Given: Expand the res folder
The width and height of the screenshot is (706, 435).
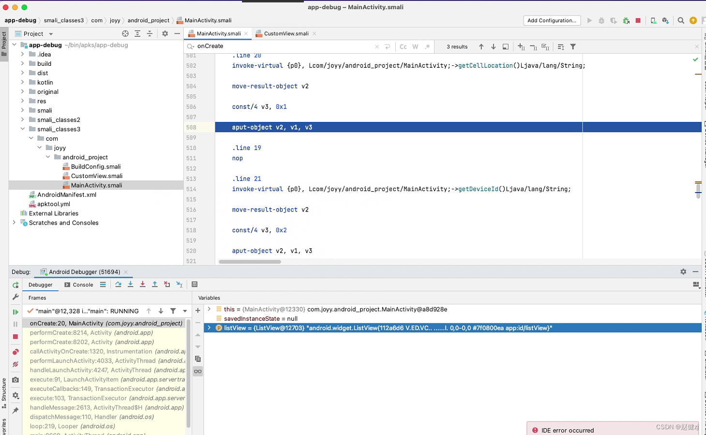Looking at the screenshot, I should (22, 101).
